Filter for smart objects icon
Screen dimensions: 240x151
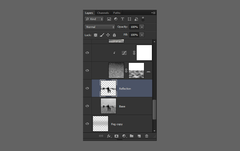click(x=136, y=19)
